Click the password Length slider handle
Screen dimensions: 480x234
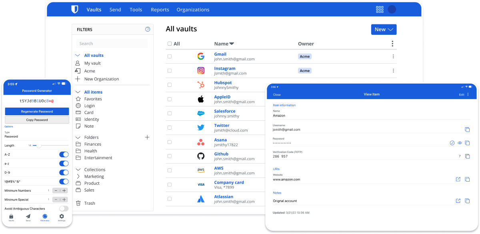point(39,146)
